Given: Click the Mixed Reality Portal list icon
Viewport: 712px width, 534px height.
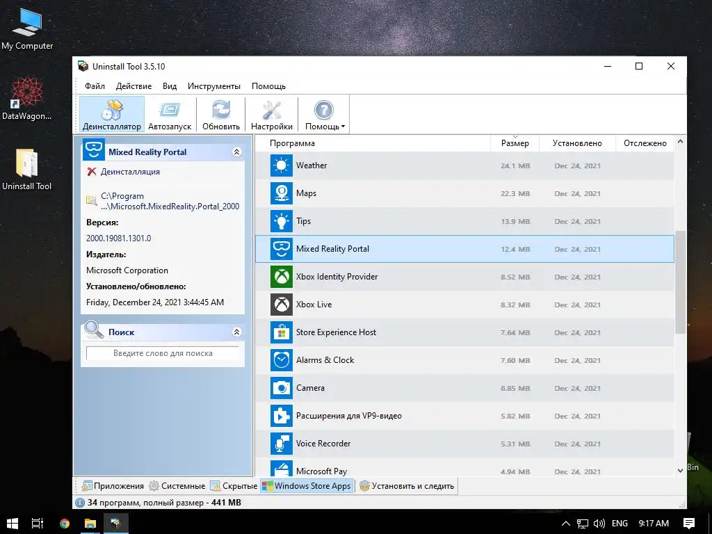Looking at the screenshot, I should 282,249.
